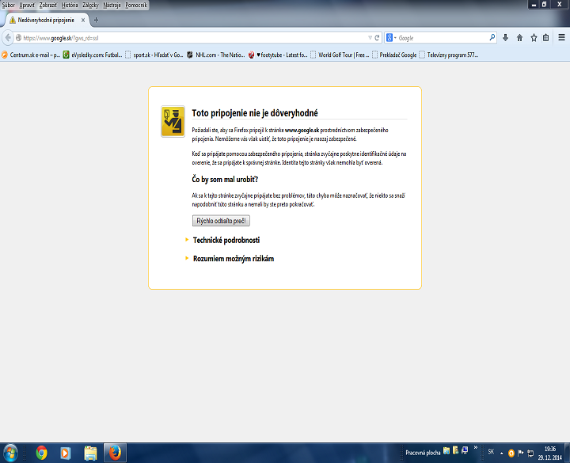This screenshot has height=463, width=570.
Task: Click the search magnifier icon in search box
Action: [x=492, y=37]
